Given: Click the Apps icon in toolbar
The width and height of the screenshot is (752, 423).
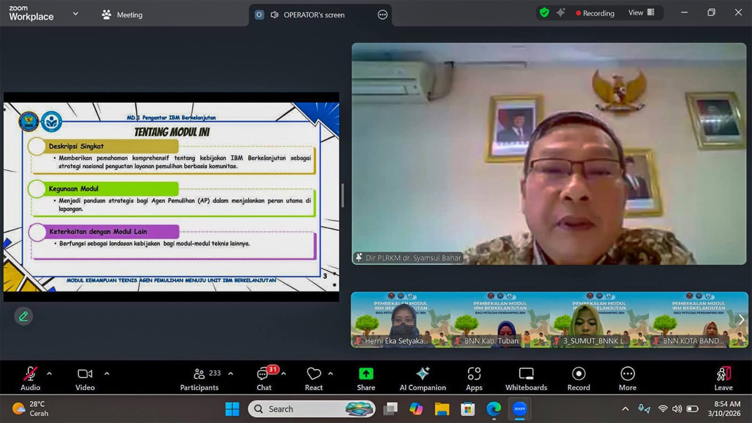Looking at the screenshot, I should click(474, 374).
